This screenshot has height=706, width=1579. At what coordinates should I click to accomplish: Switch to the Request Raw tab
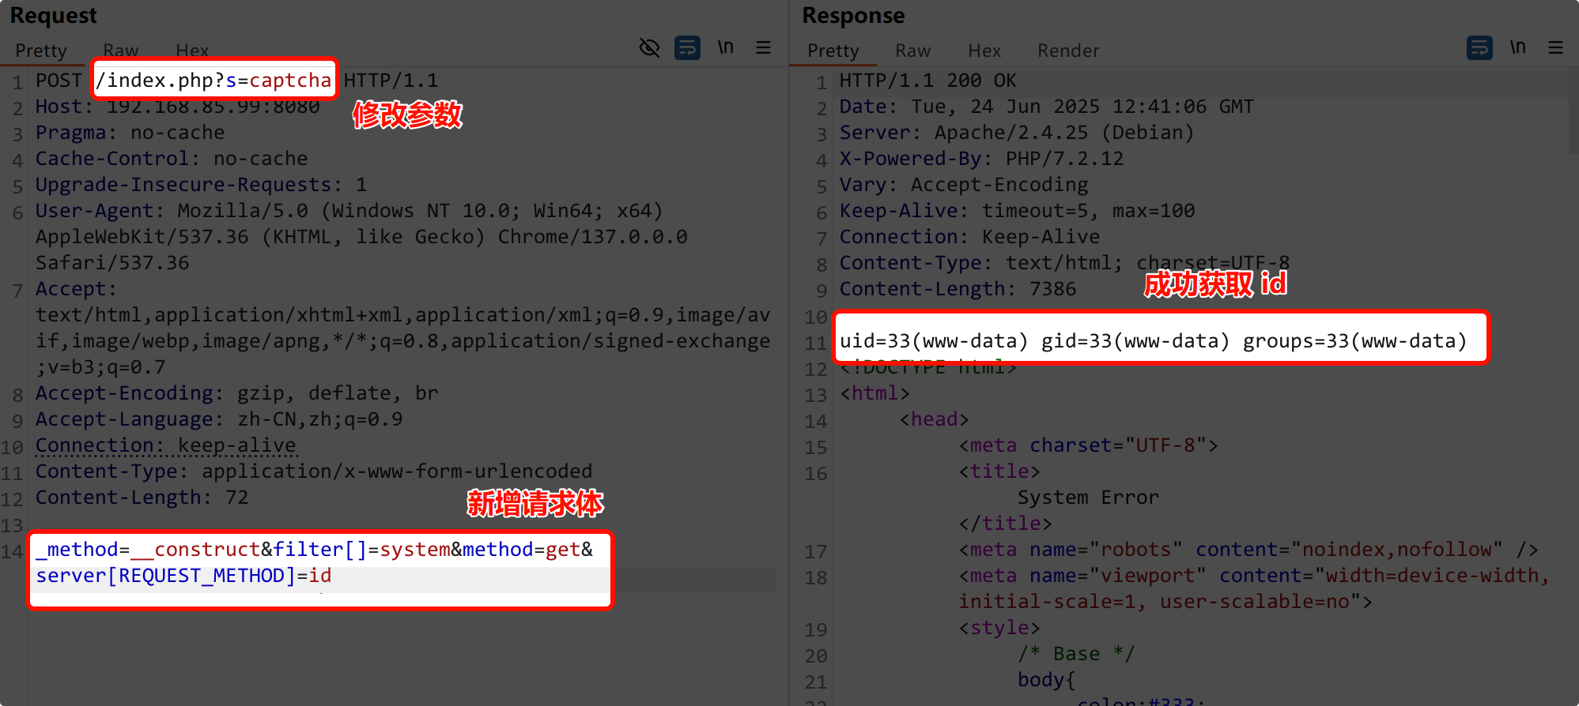click(120, 51)
